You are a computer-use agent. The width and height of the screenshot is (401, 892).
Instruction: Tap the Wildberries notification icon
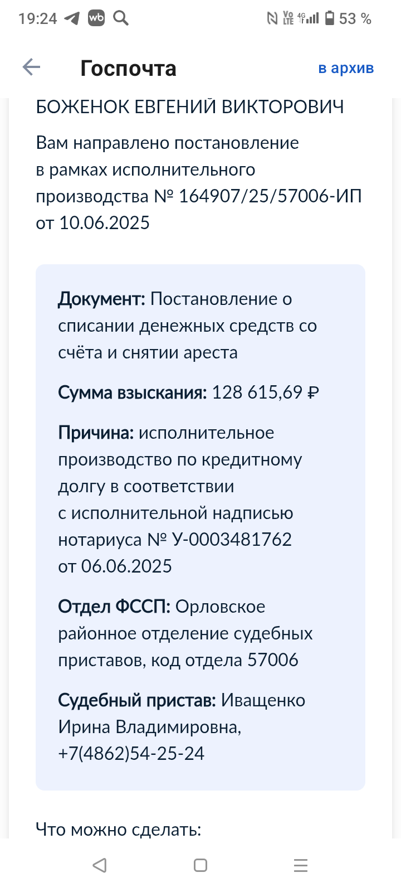(x=96, y=18)
